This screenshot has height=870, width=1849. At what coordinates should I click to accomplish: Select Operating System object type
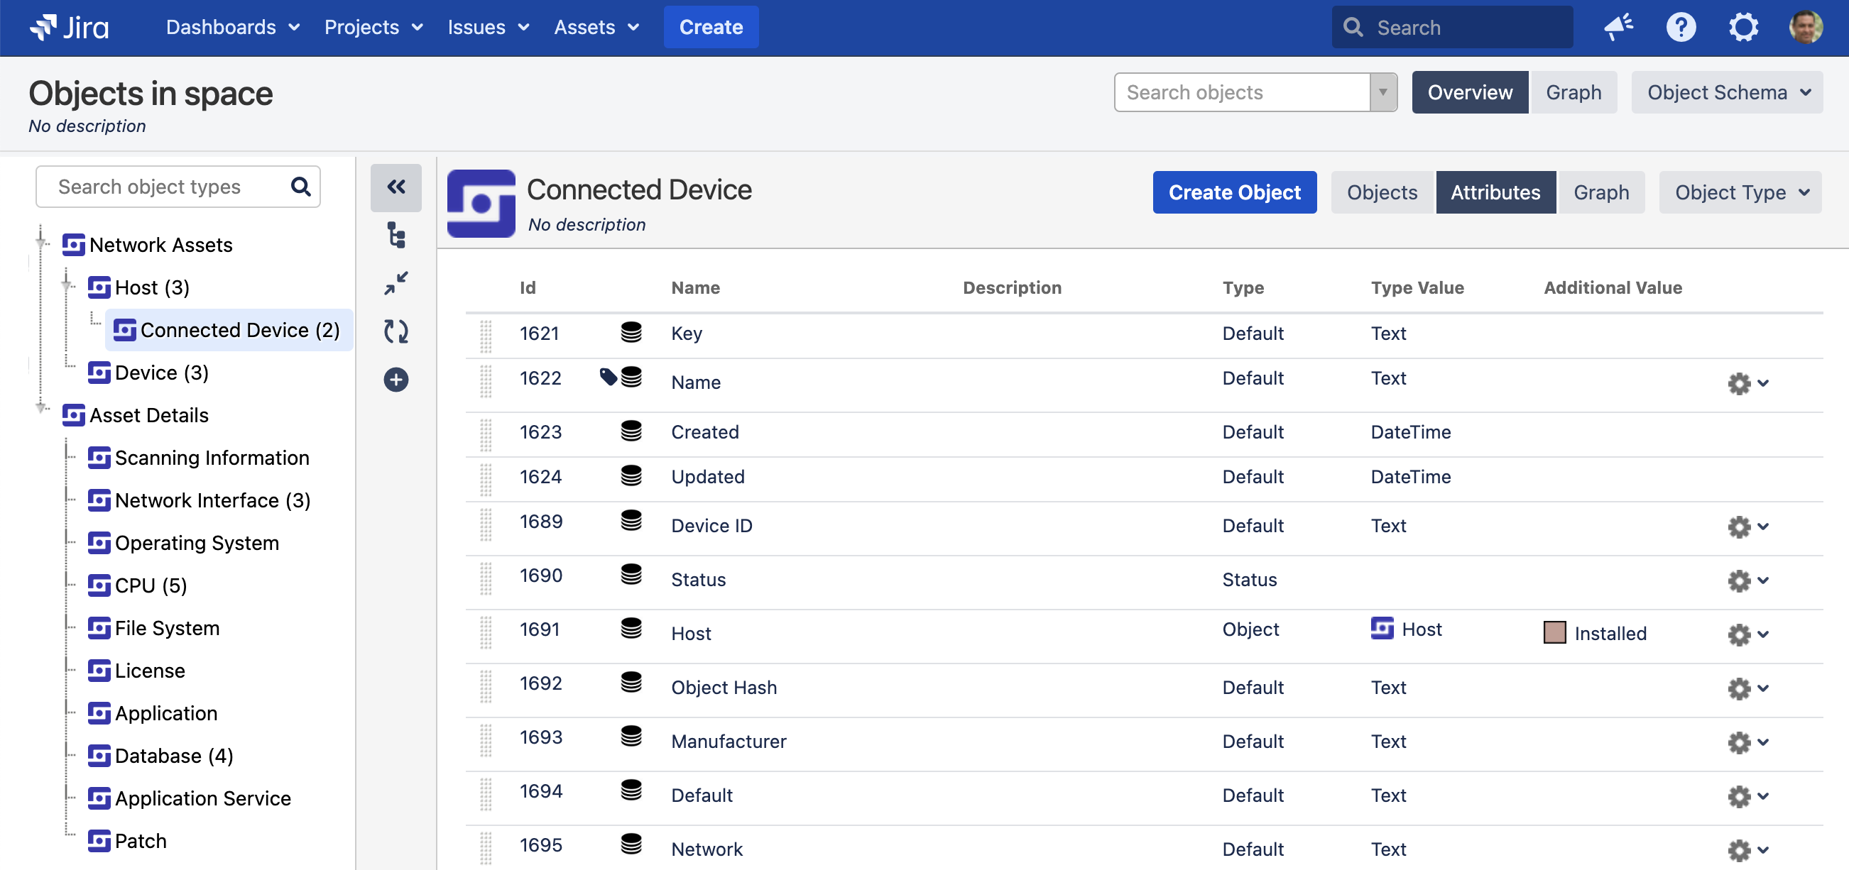click(183, 543)
